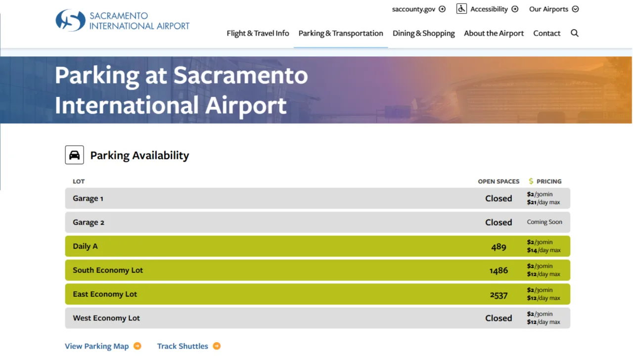Click the car icon beside Parking Availability
633x356 pixels.
[74, 155]
